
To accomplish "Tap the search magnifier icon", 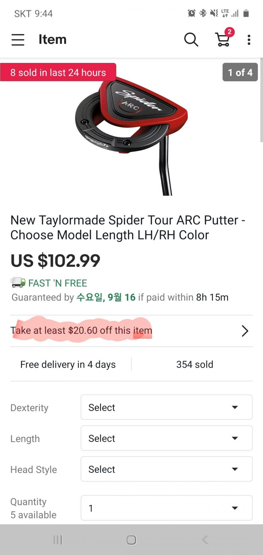I will coord(191,39).
